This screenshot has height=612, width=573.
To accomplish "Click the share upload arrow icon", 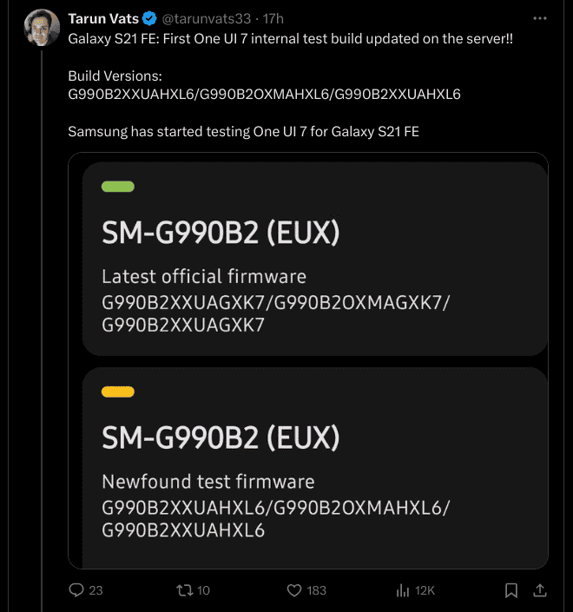I will (x=539, y=590).
